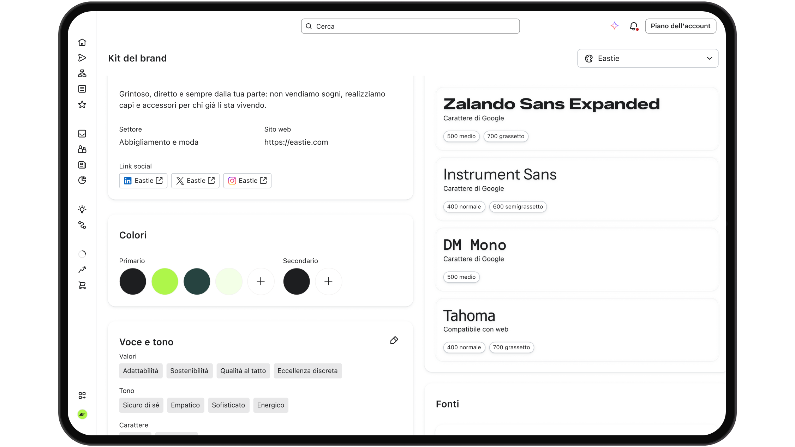795x447 pixels.
Task: Click the DM Mono 500 medio chip
Action: (x=461, y=277)
